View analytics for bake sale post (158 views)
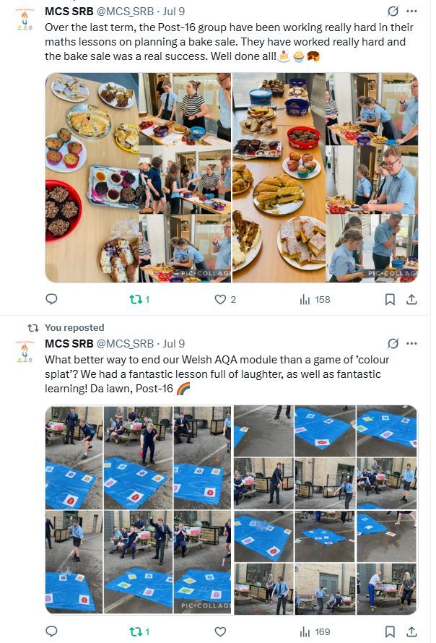The width and height of the screenshot is (436, 643). click(x=315, y=299)
